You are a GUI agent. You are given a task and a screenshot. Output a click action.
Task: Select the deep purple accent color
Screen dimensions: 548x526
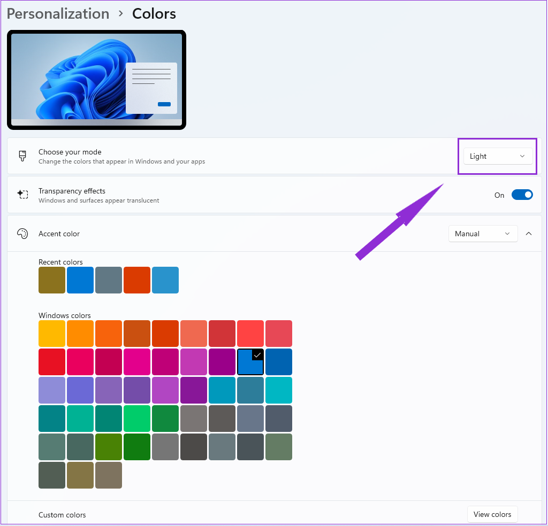point(194,390)
